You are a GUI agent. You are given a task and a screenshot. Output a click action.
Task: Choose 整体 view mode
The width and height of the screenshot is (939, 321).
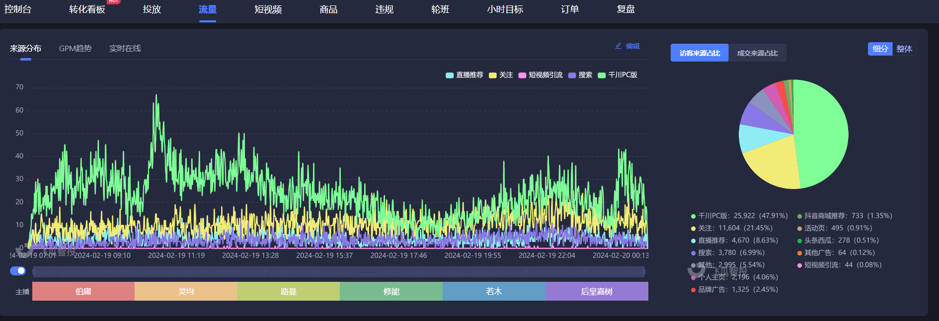point(904,49)
